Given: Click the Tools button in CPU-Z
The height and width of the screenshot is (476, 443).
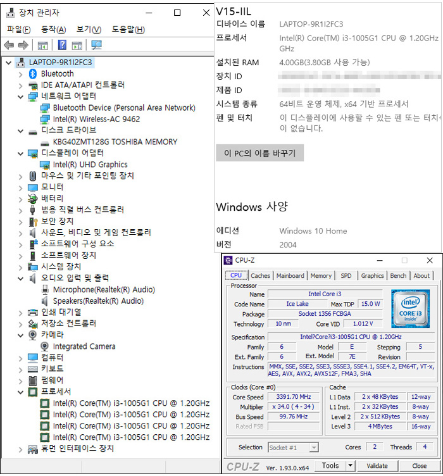Looking at the screenshot, I should (x=330, y=465).
